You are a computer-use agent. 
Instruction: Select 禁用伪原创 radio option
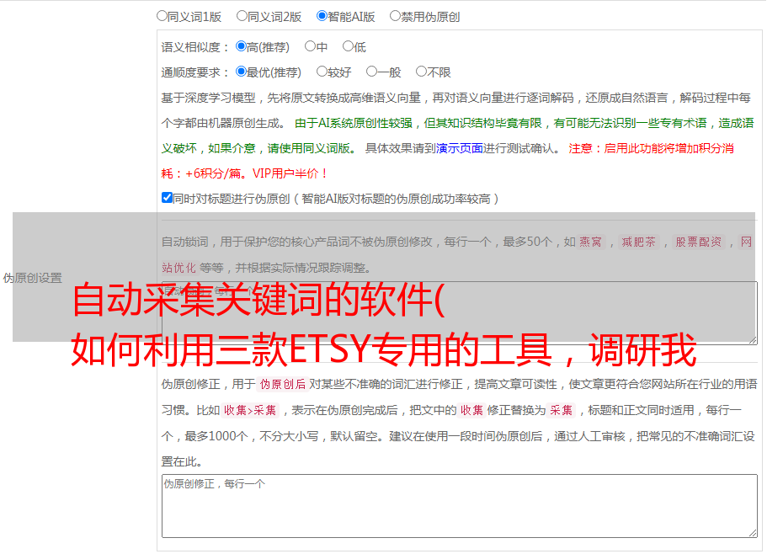(x=395, y=16)
